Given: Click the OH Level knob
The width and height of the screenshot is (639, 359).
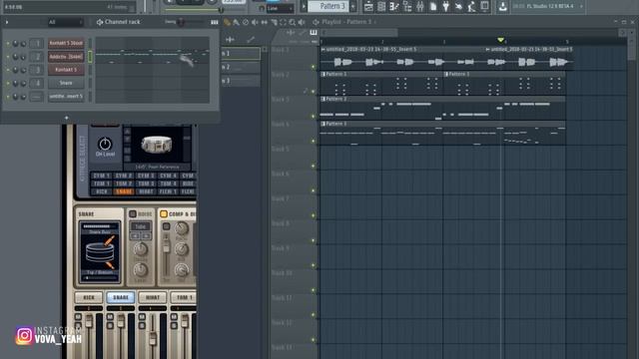Looking at the screenshot, I should 105,144.
